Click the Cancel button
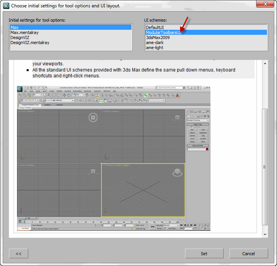 point(248,254)
